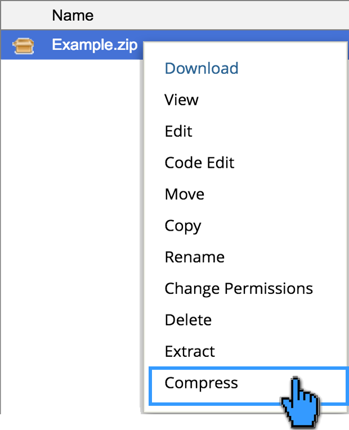Click the white area beneath the context menu
349x430 pixels.
click(x=225, y=422)
